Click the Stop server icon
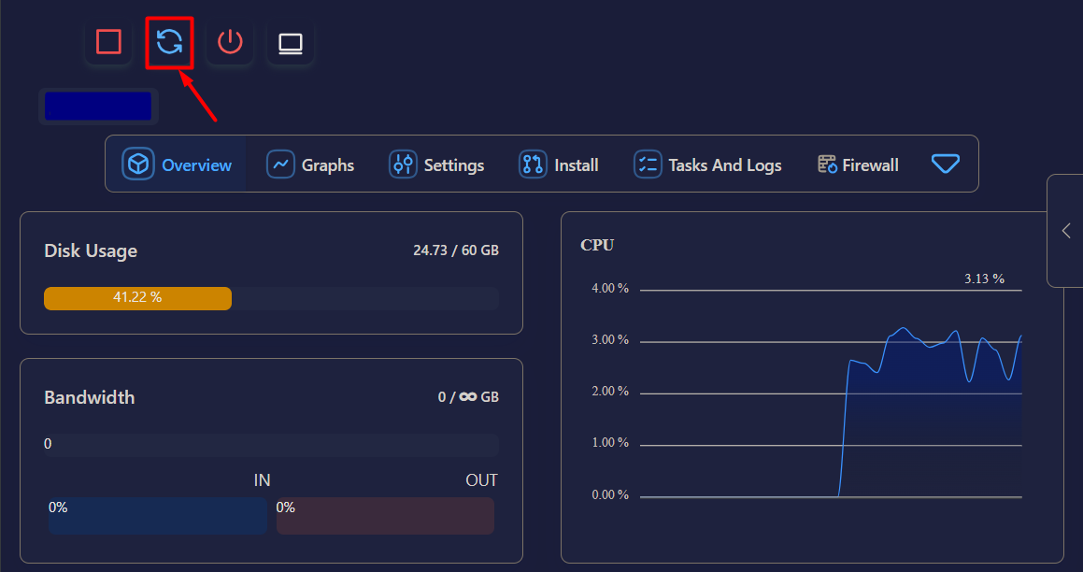The image size is (1083, 572). point(108,41)
